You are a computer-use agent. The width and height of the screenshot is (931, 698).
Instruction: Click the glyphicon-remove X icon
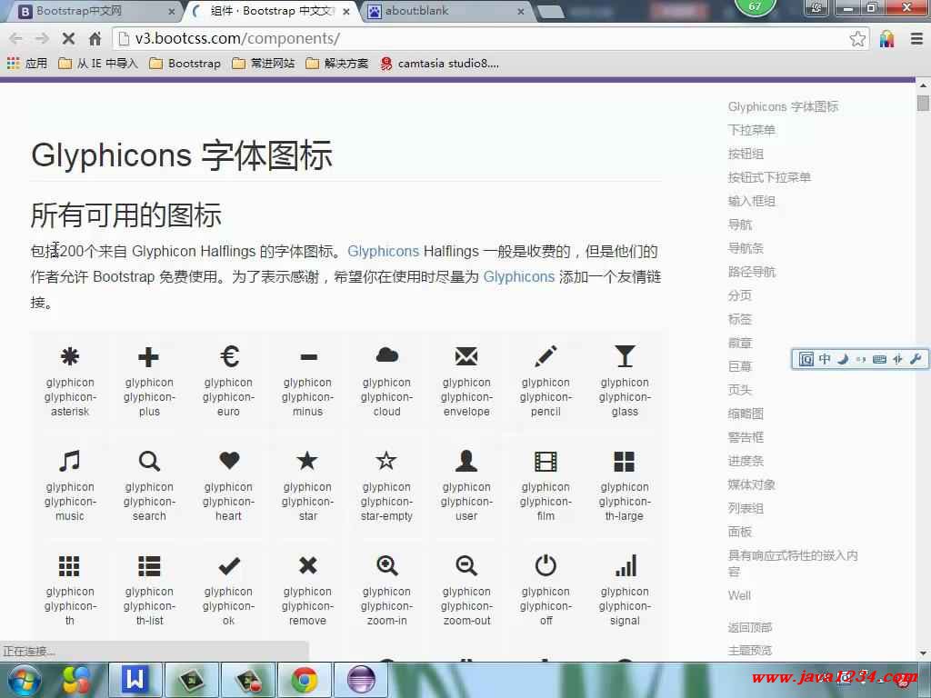[308, 565]
